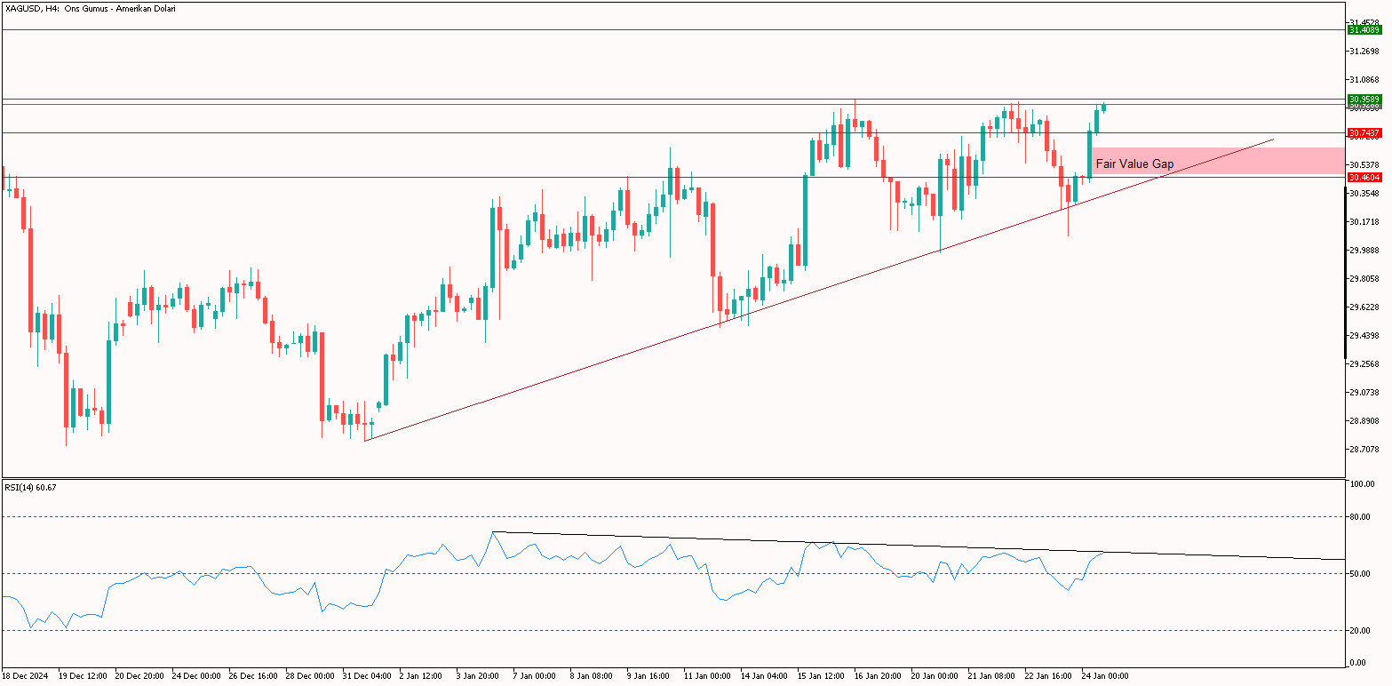The image size is (1392, 686).
Task: Click the 29.0738 price axis label
Action: tap(1364, 392)
